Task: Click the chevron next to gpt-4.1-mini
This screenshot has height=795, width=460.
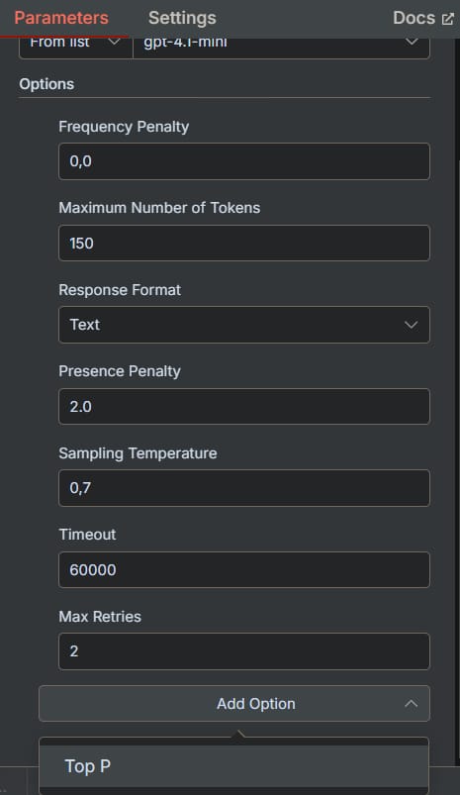Action: point(412,42)
